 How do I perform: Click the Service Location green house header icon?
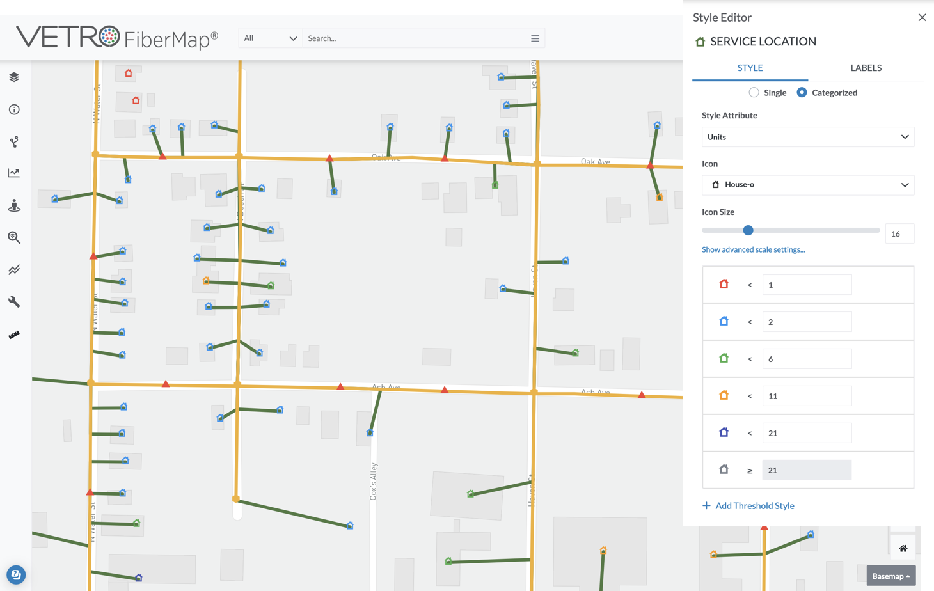pyautogui.click(x=700, y=42)
